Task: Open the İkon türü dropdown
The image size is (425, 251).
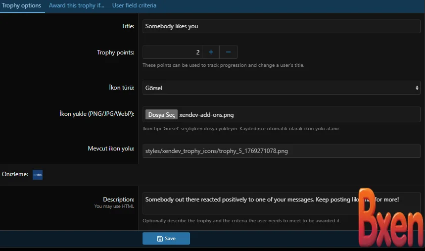Action: tap(281, 88)
